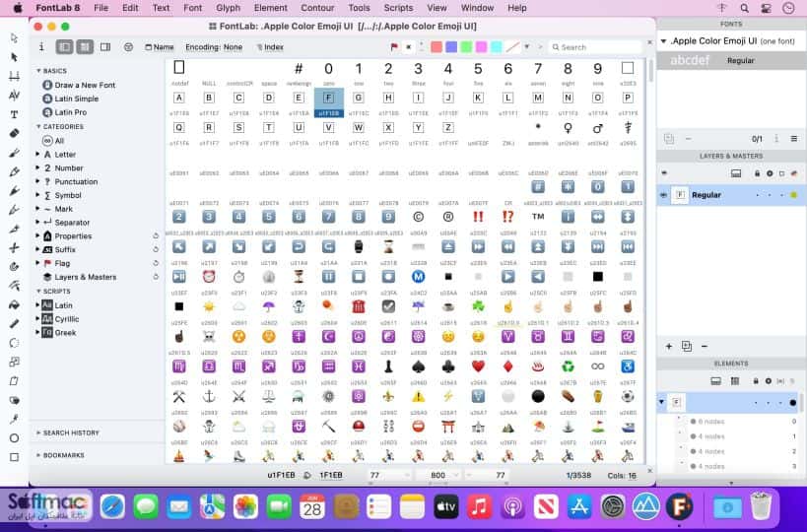807x532 pixels.
Task: Open FontLab app icon in Dock
Action: point(679,507)
